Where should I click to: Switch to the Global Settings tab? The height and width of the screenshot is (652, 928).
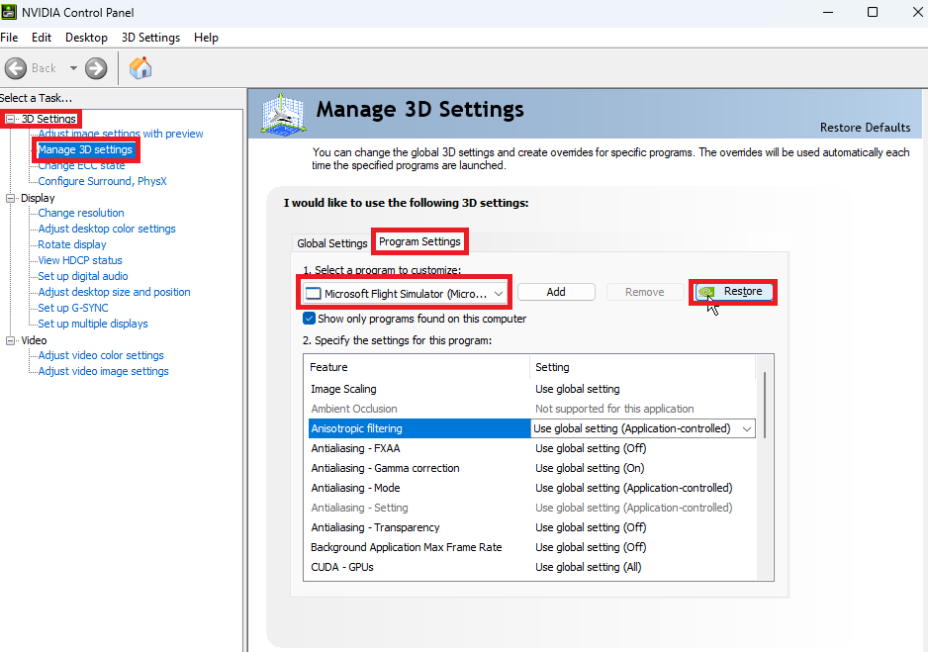tap(332, 243)
